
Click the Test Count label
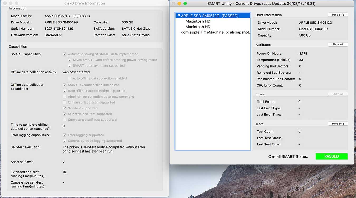click(x=266, y=131)
